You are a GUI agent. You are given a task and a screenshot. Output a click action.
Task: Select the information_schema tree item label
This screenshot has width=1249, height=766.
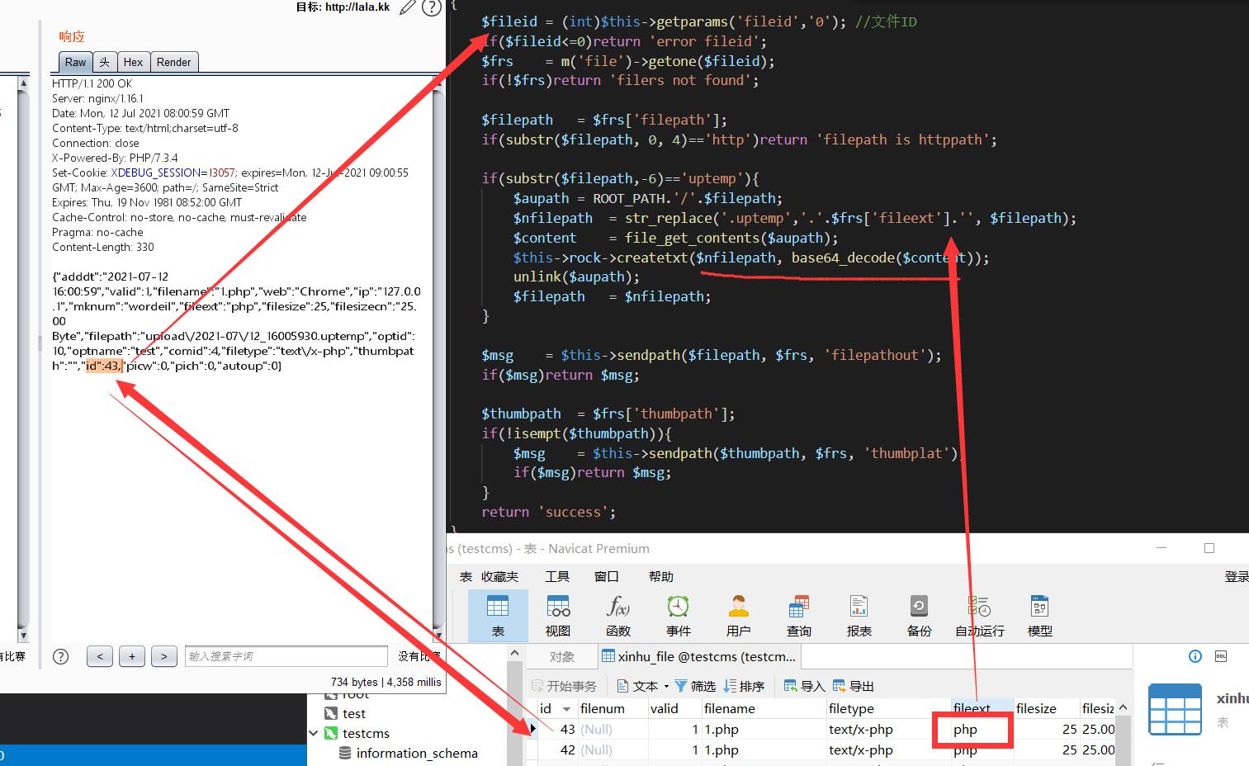point(417,753)
